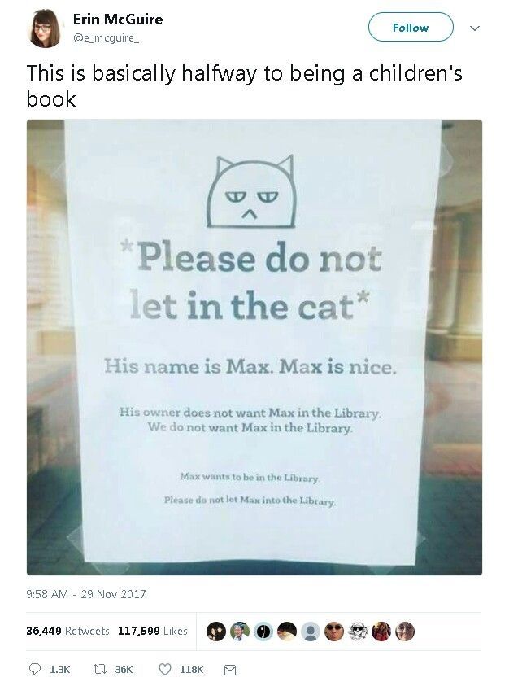Click the 1.3K reply count

59,670
